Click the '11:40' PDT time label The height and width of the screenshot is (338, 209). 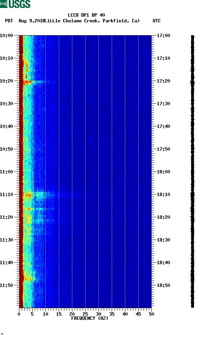(x=6, y=263)
